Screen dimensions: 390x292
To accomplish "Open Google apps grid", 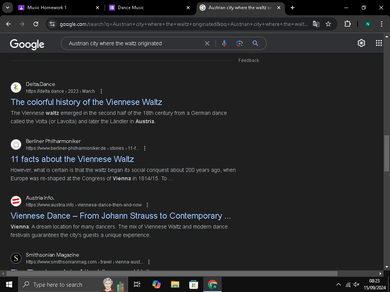I will (379, 43).
